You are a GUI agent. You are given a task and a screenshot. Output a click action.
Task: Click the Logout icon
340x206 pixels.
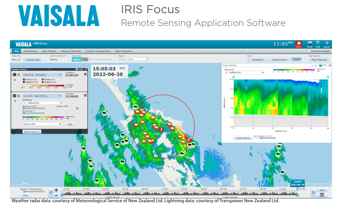point(326,44)
